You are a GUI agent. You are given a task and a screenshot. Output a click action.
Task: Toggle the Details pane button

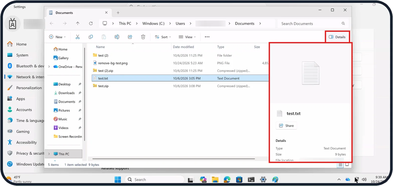coord(337,37)
